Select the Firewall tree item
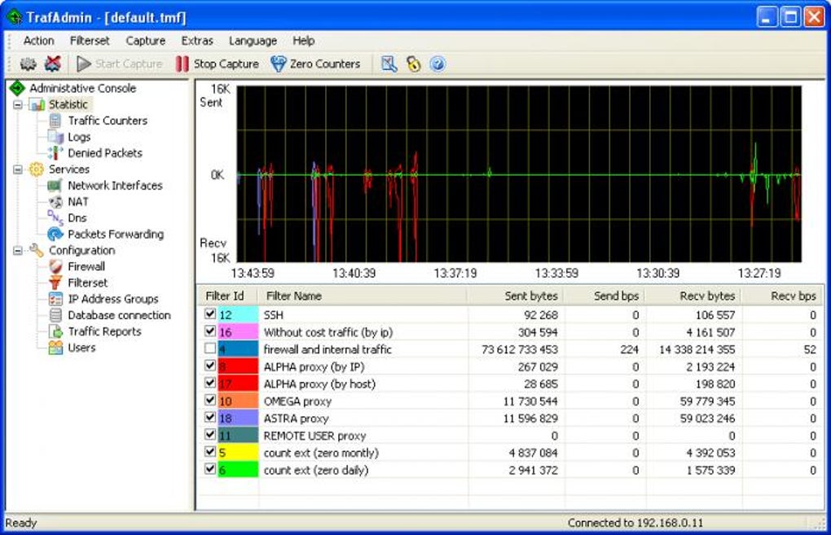The height and width of the screenshot is (535, 831). [86, 266]
